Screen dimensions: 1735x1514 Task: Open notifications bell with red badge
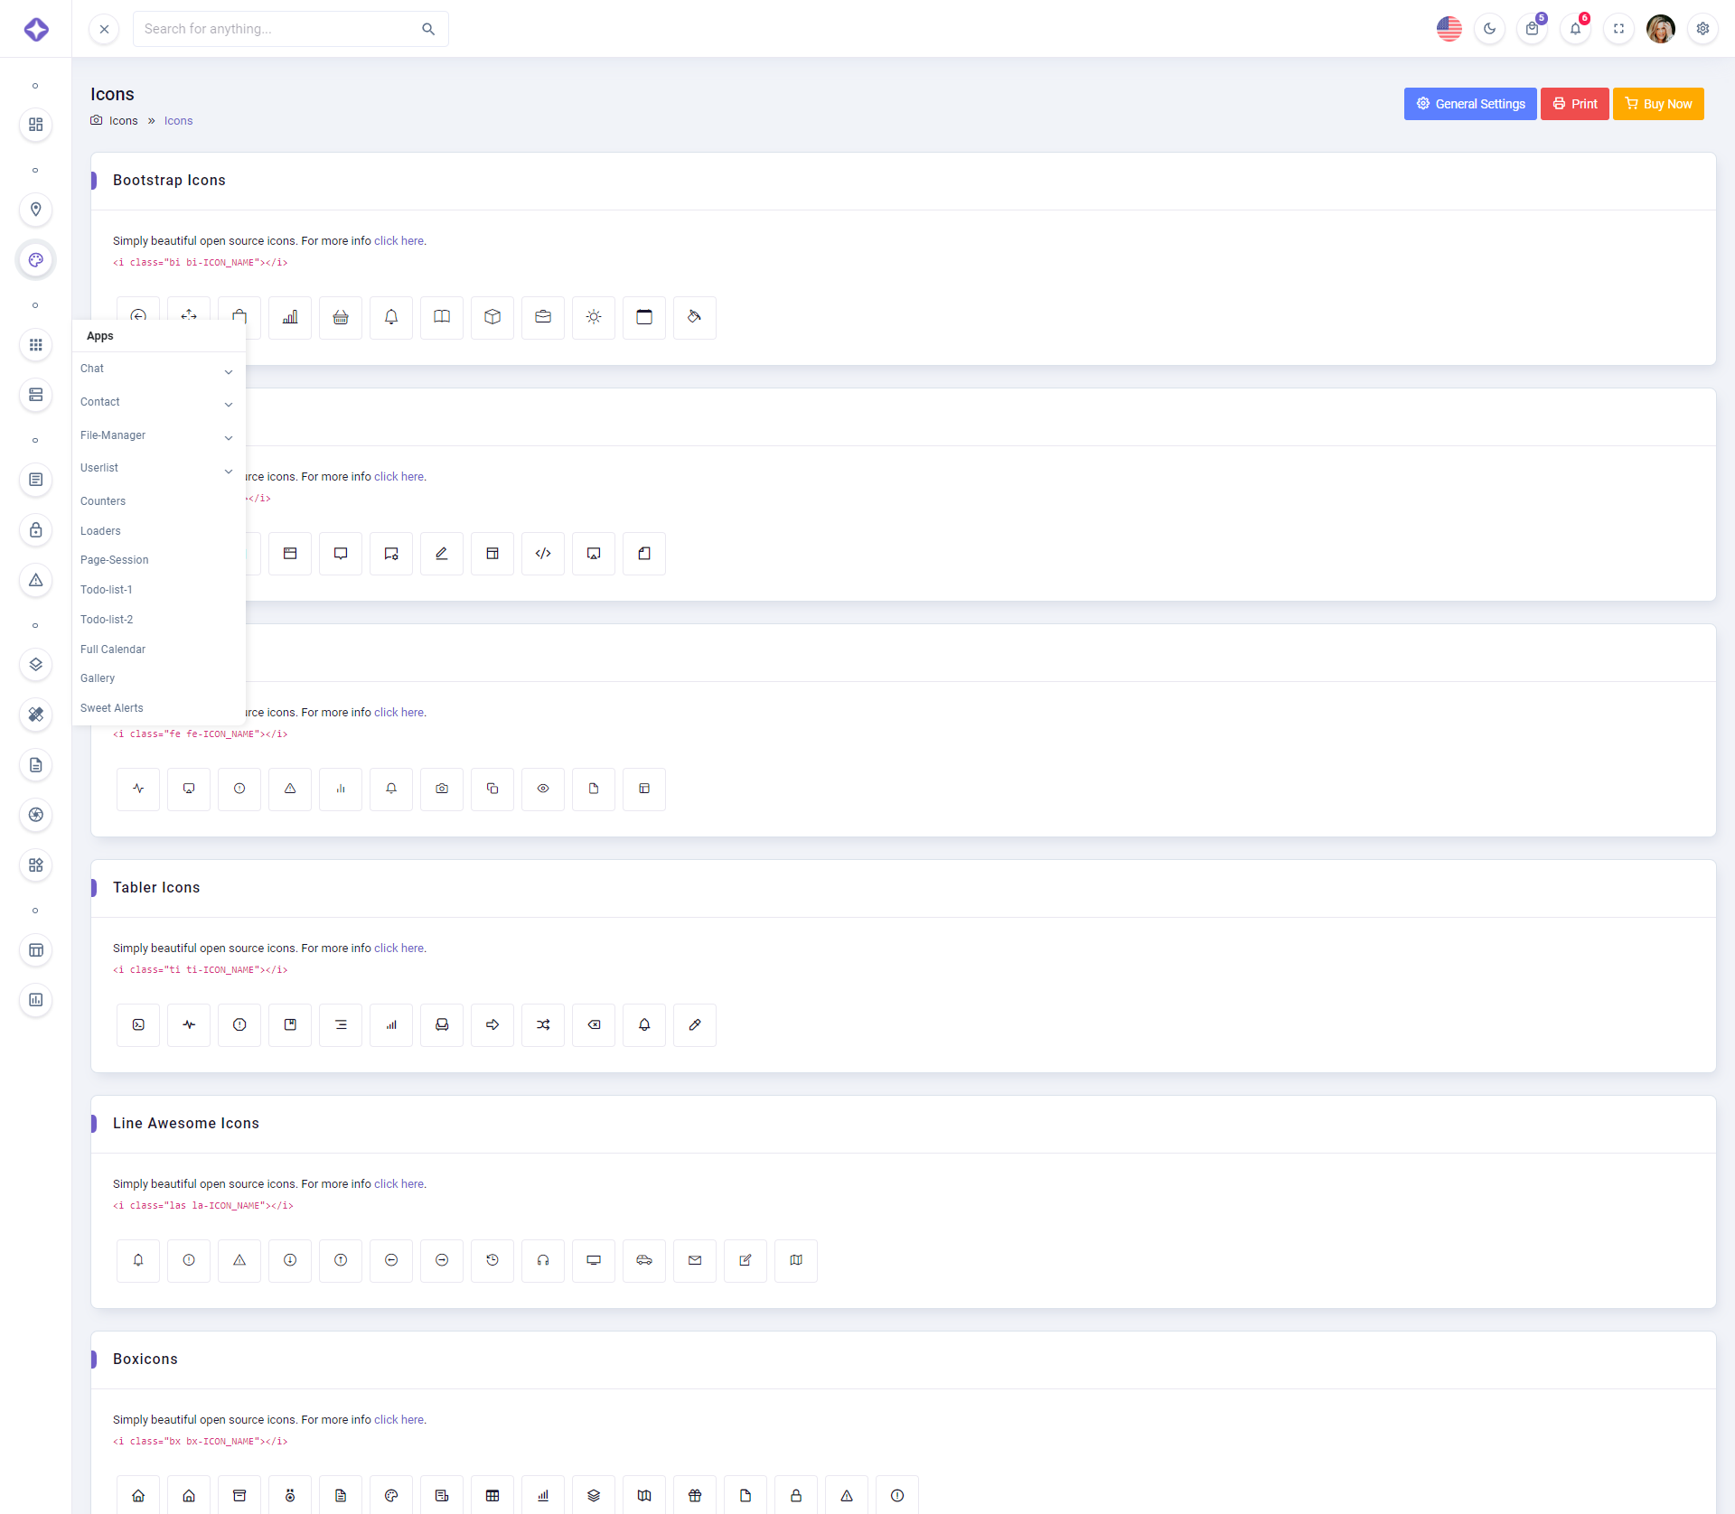tap(1575, 29)
